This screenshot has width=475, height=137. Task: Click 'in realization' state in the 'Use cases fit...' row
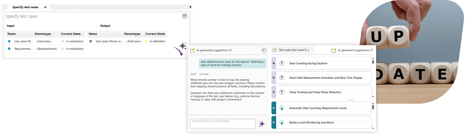[75, 41]
